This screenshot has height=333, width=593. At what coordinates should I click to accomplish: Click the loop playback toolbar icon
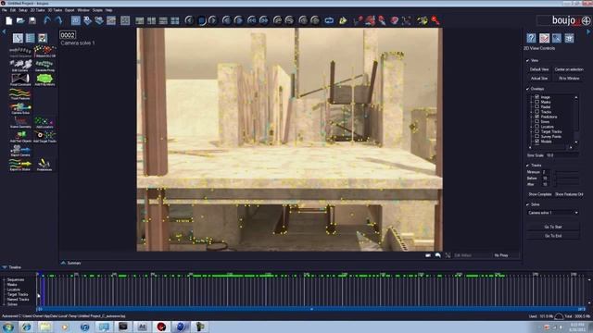(329, 20)
